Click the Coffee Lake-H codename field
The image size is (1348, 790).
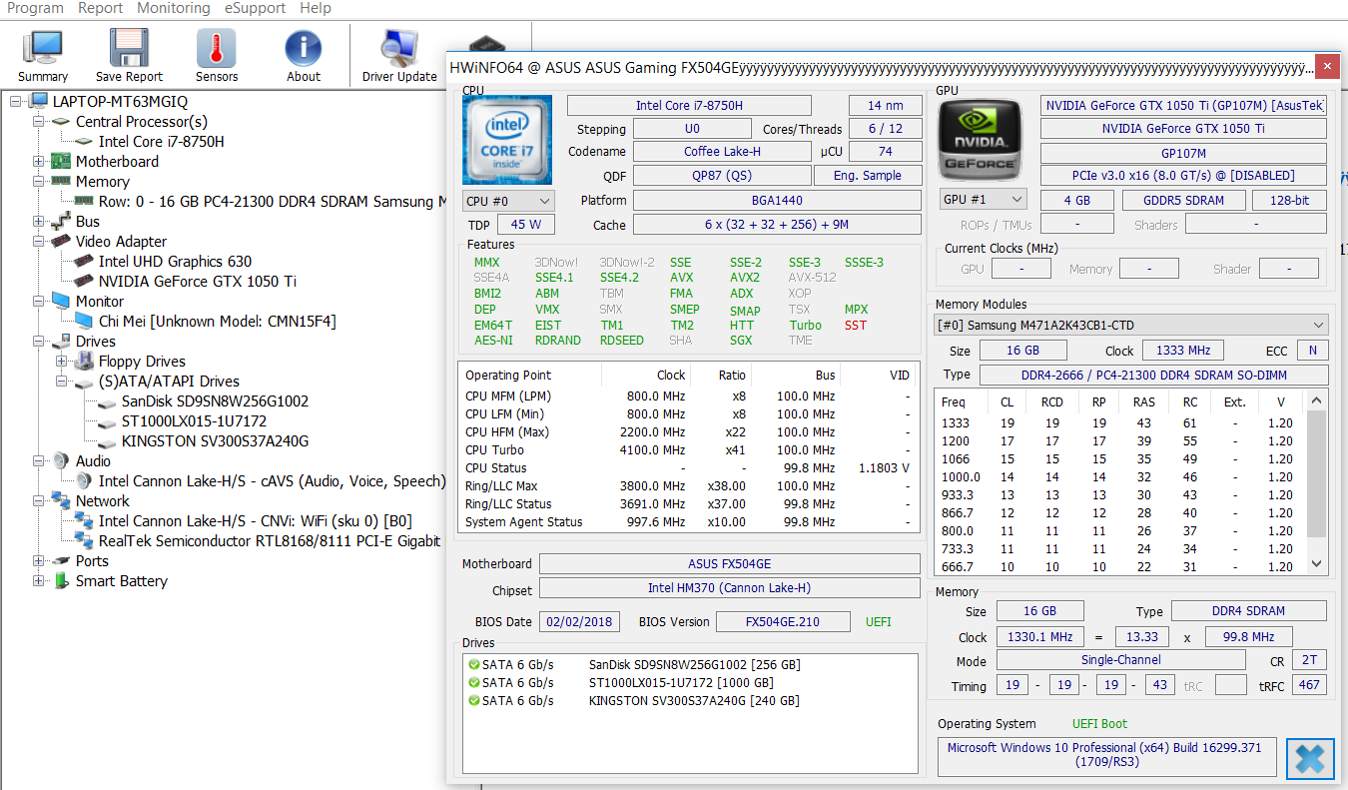722,151
